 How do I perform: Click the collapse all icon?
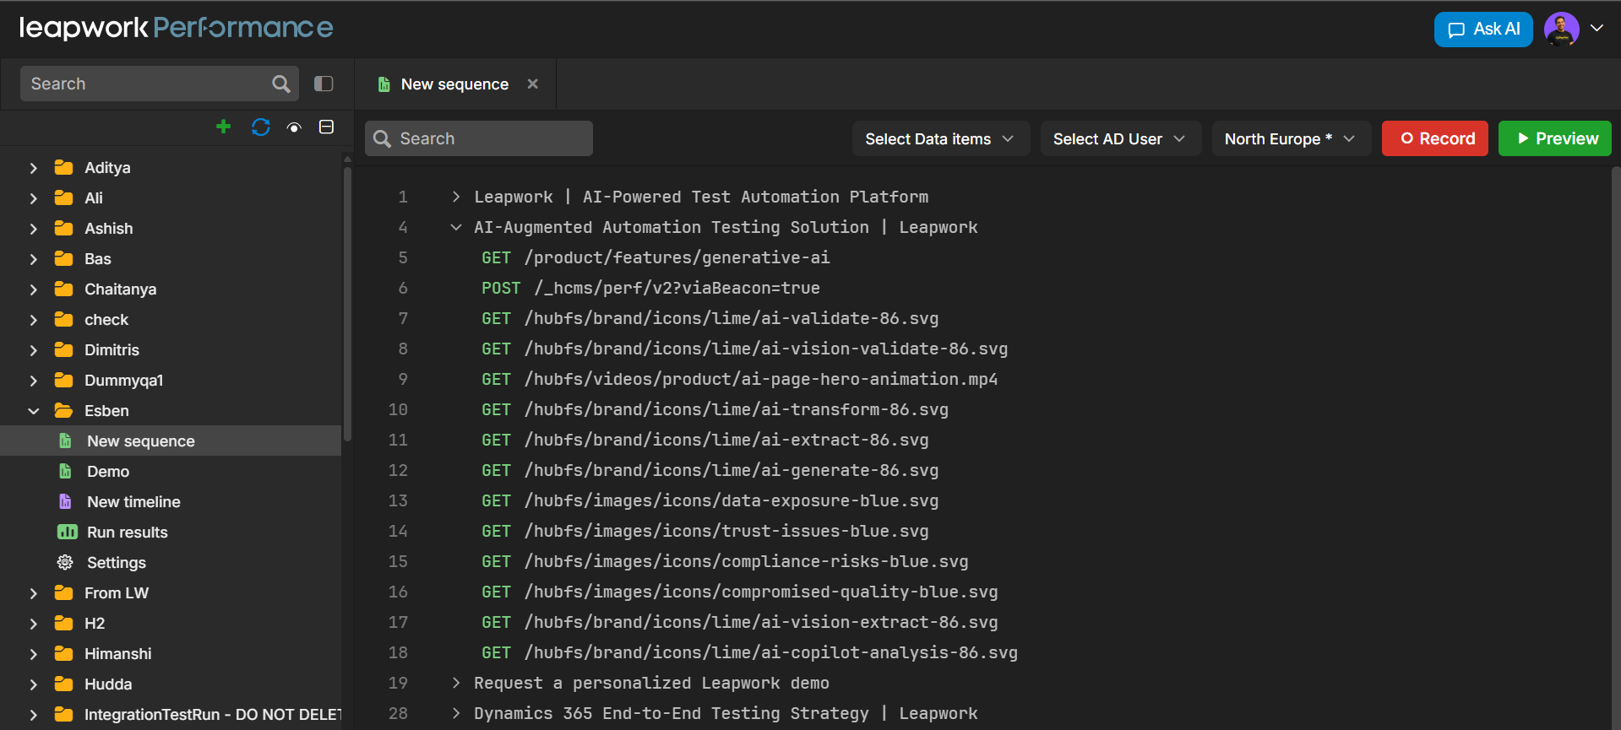click(x=326, y=127)
